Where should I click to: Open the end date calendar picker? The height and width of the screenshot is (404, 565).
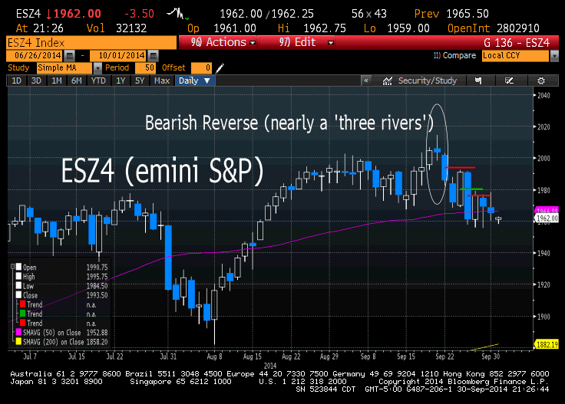(x=153, y=56)
